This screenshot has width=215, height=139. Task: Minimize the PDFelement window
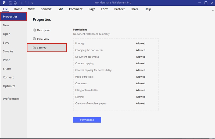pyautogui.click(x=200, y=3)
